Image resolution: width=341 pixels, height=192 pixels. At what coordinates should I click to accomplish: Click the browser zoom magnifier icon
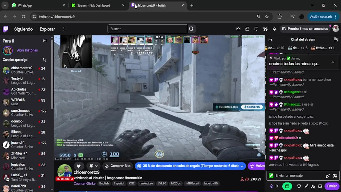pyautogui.click(x=259, y=17)
